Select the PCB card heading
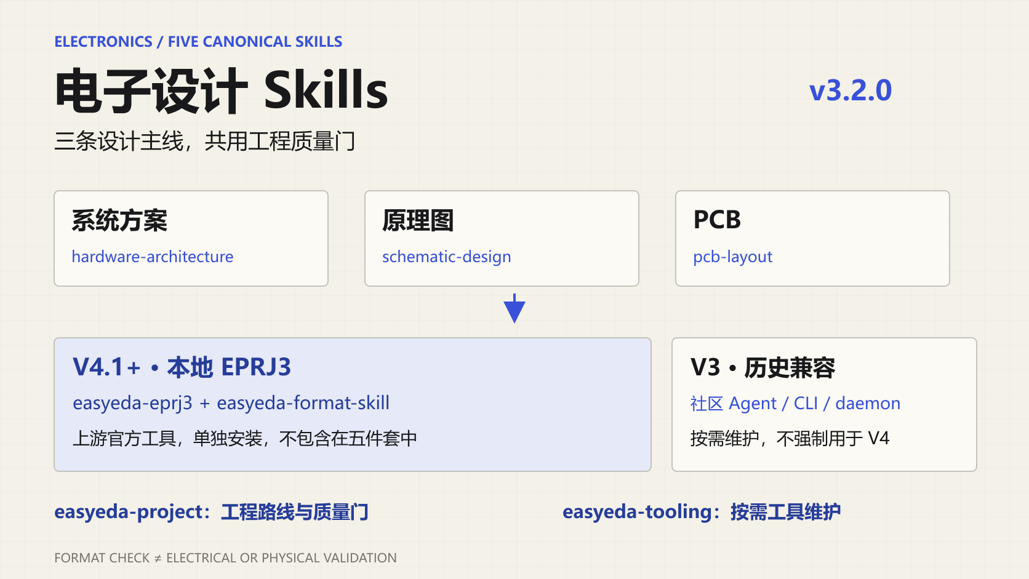The height and width of the screenshot is (579, 1029). tap(717, 220)
